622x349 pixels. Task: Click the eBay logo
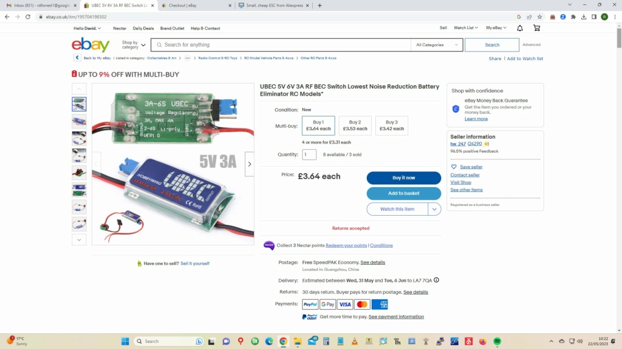point(91,45)
